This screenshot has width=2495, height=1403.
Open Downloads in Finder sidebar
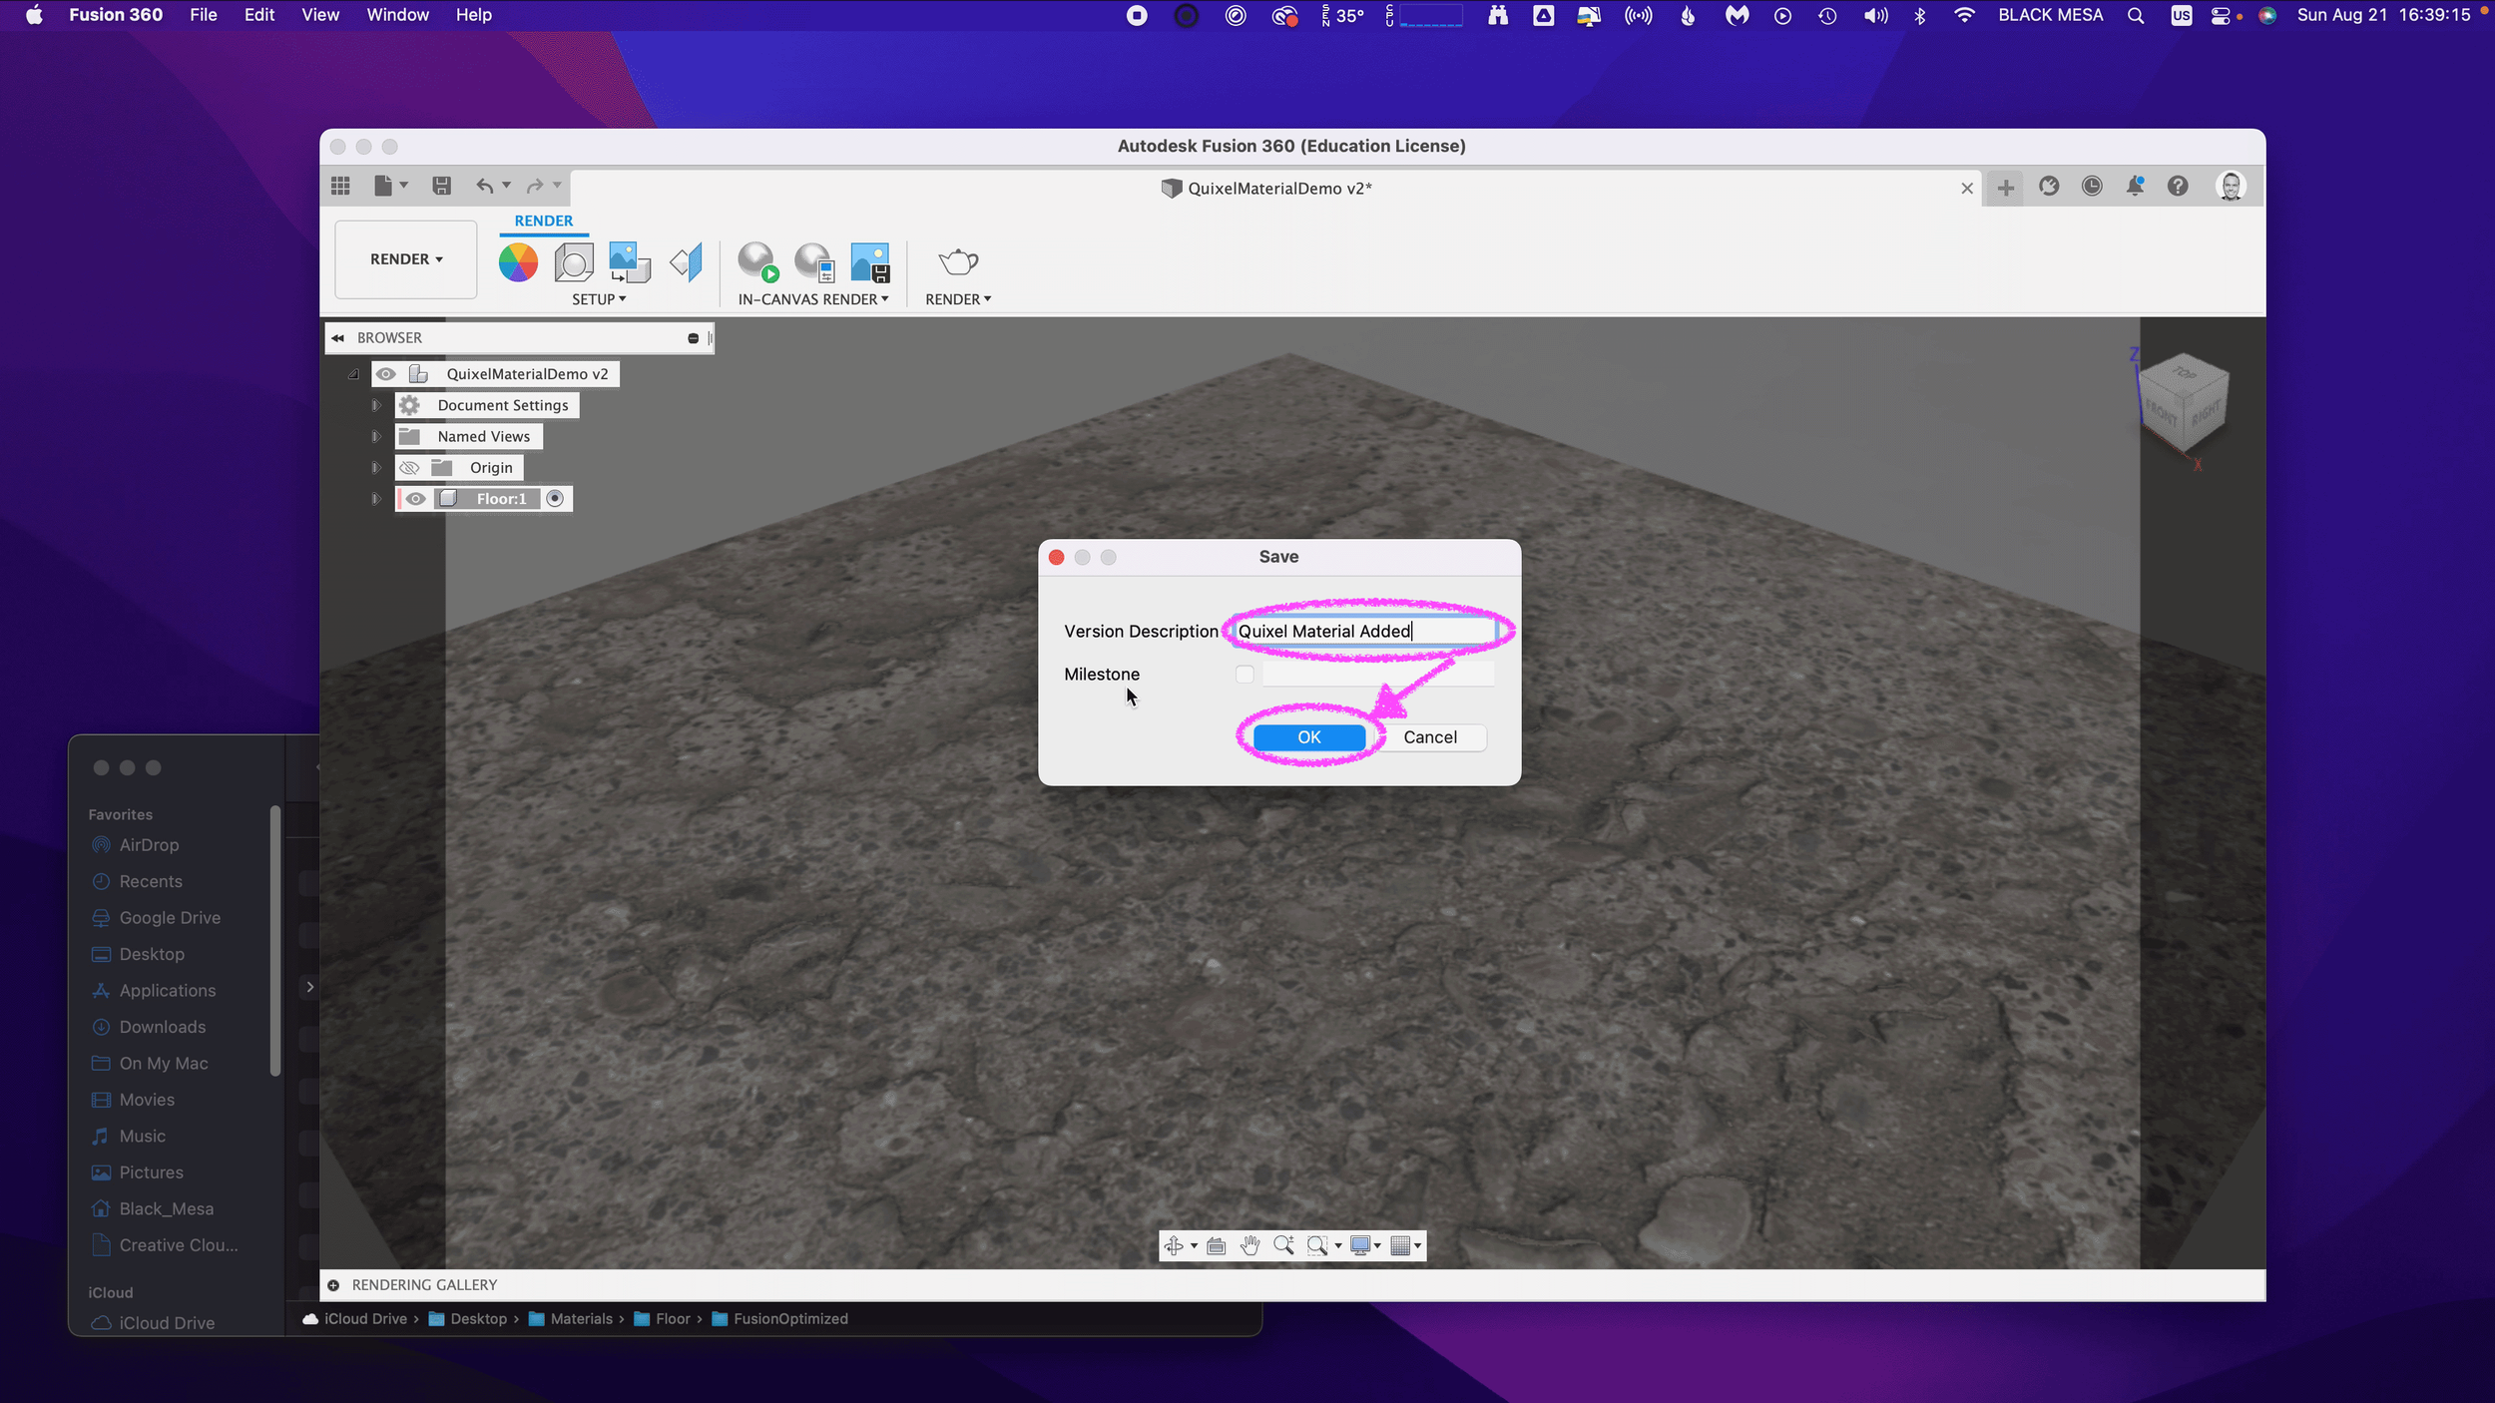coord(163,1027)
